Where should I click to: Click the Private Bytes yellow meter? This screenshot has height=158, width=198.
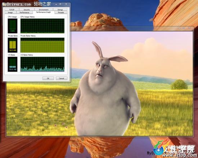pyautogui.click(x=13, y=45)
